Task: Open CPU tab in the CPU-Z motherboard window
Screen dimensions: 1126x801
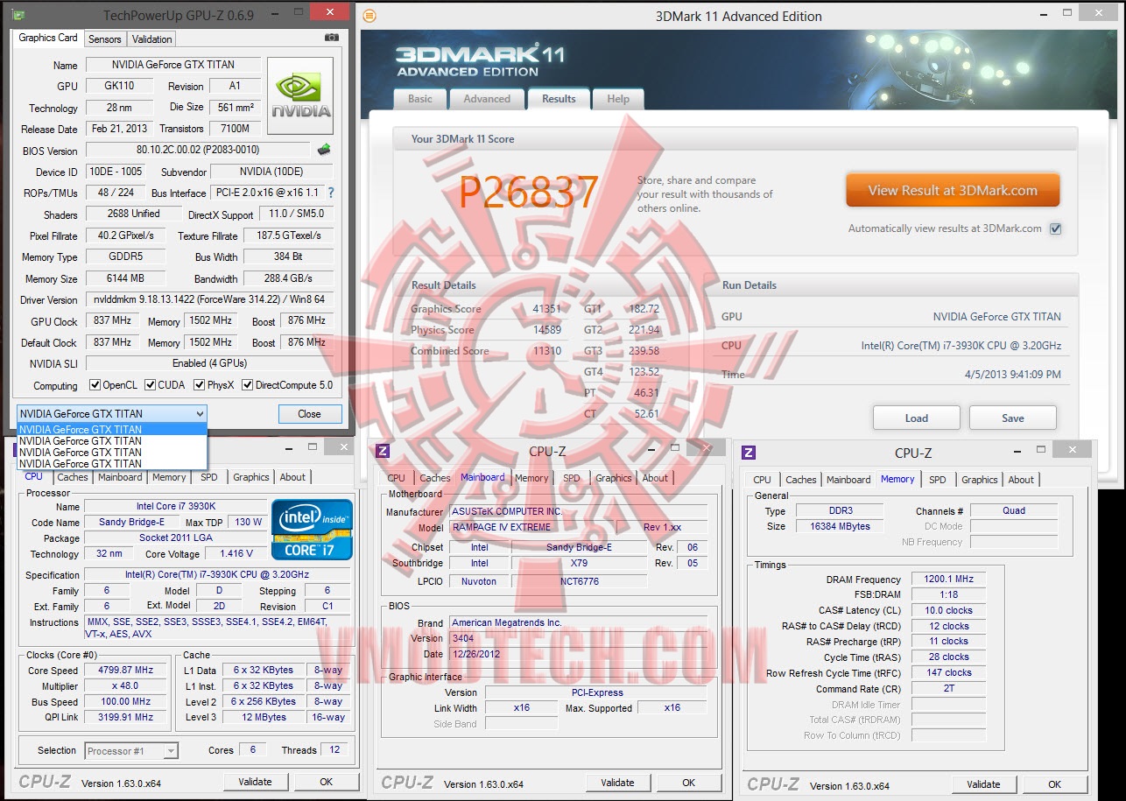Action: 396,478
